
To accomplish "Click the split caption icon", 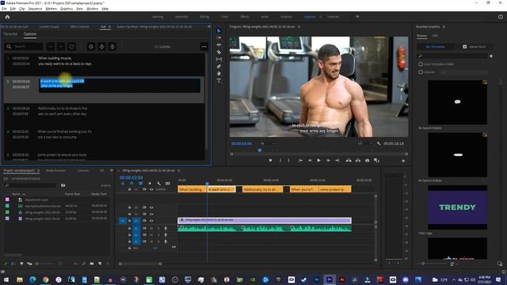I will tap(101, 47).
